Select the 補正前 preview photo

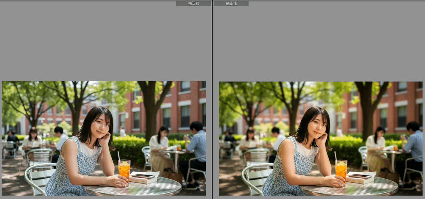(104, 138)
